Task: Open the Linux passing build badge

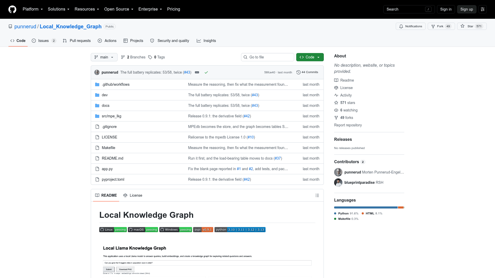Action: pyautogui.click(x=113, y=230)
